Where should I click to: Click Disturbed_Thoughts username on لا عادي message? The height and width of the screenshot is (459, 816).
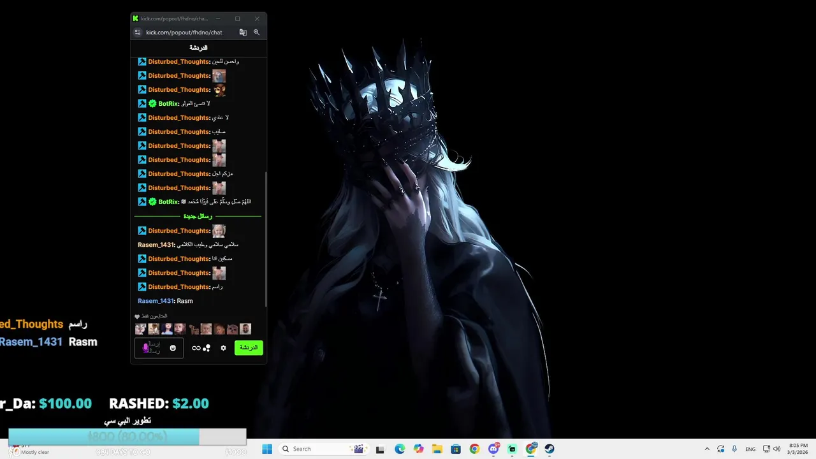pos(179,118)
